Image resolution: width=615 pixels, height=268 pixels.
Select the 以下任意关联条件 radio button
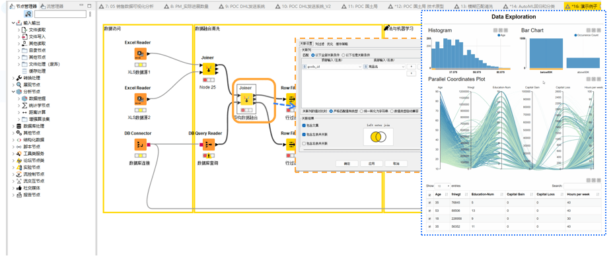point(344,55)
